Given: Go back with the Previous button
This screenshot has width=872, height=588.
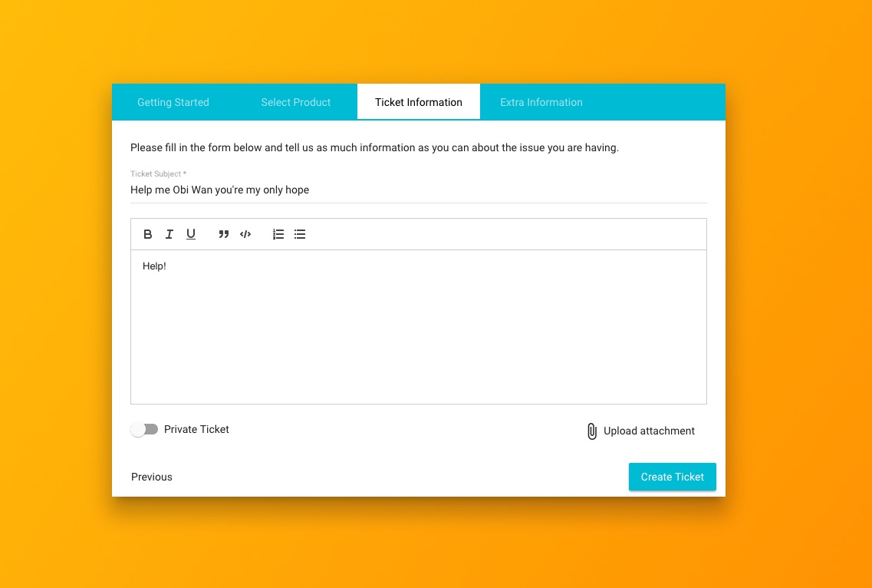Looking at the screenshot, I should [x=152, y=477].
